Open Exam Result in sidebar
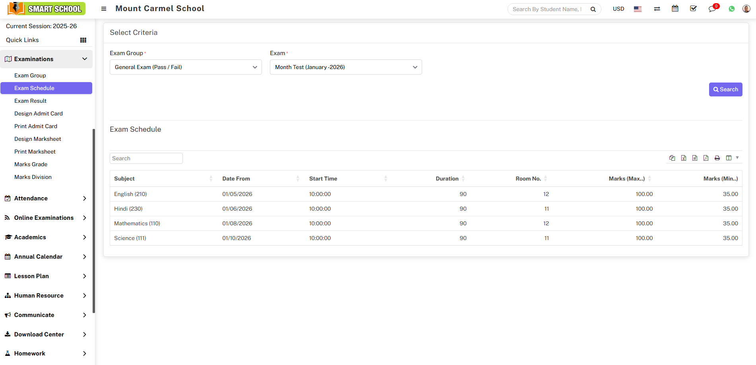The width and height of the screenshot is (756, 365). (30, 101)
